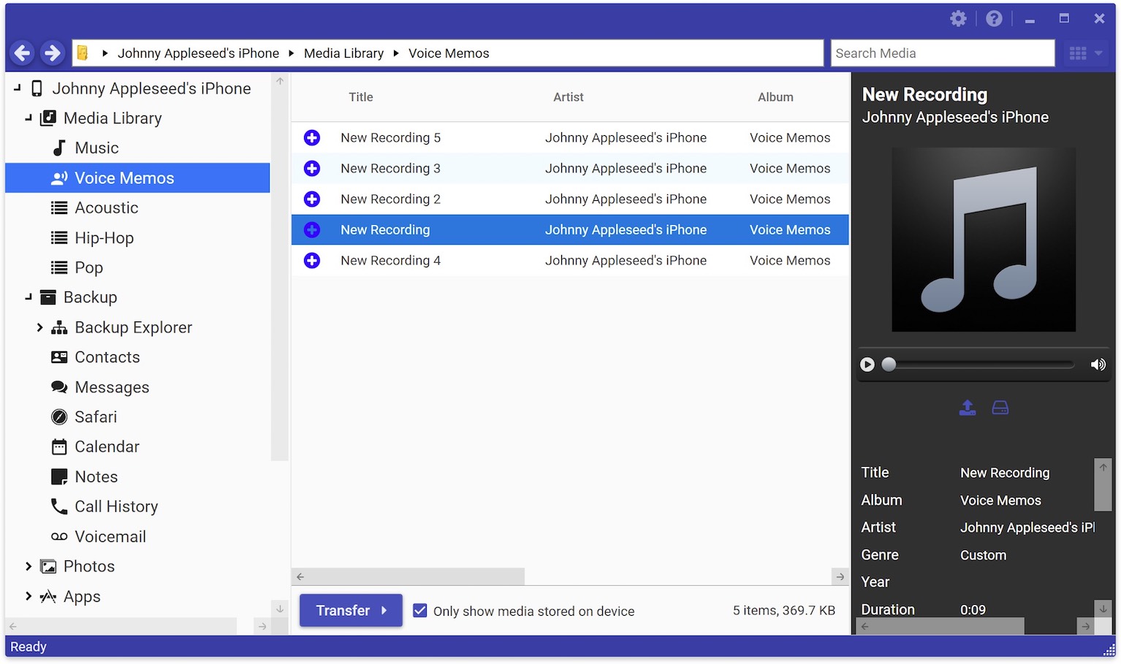Click the playback progress slider
Screen dimensions: 1121x664
pyautogui.click(x=979, y=365)
